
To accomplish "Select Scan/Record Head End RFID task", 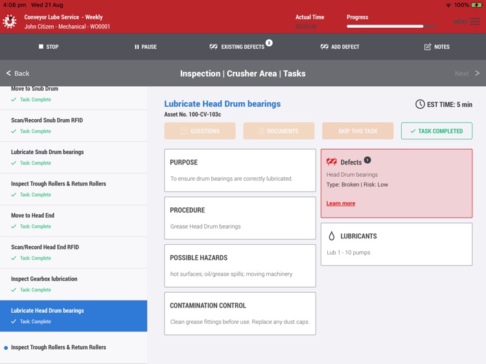I will point(73,253).
